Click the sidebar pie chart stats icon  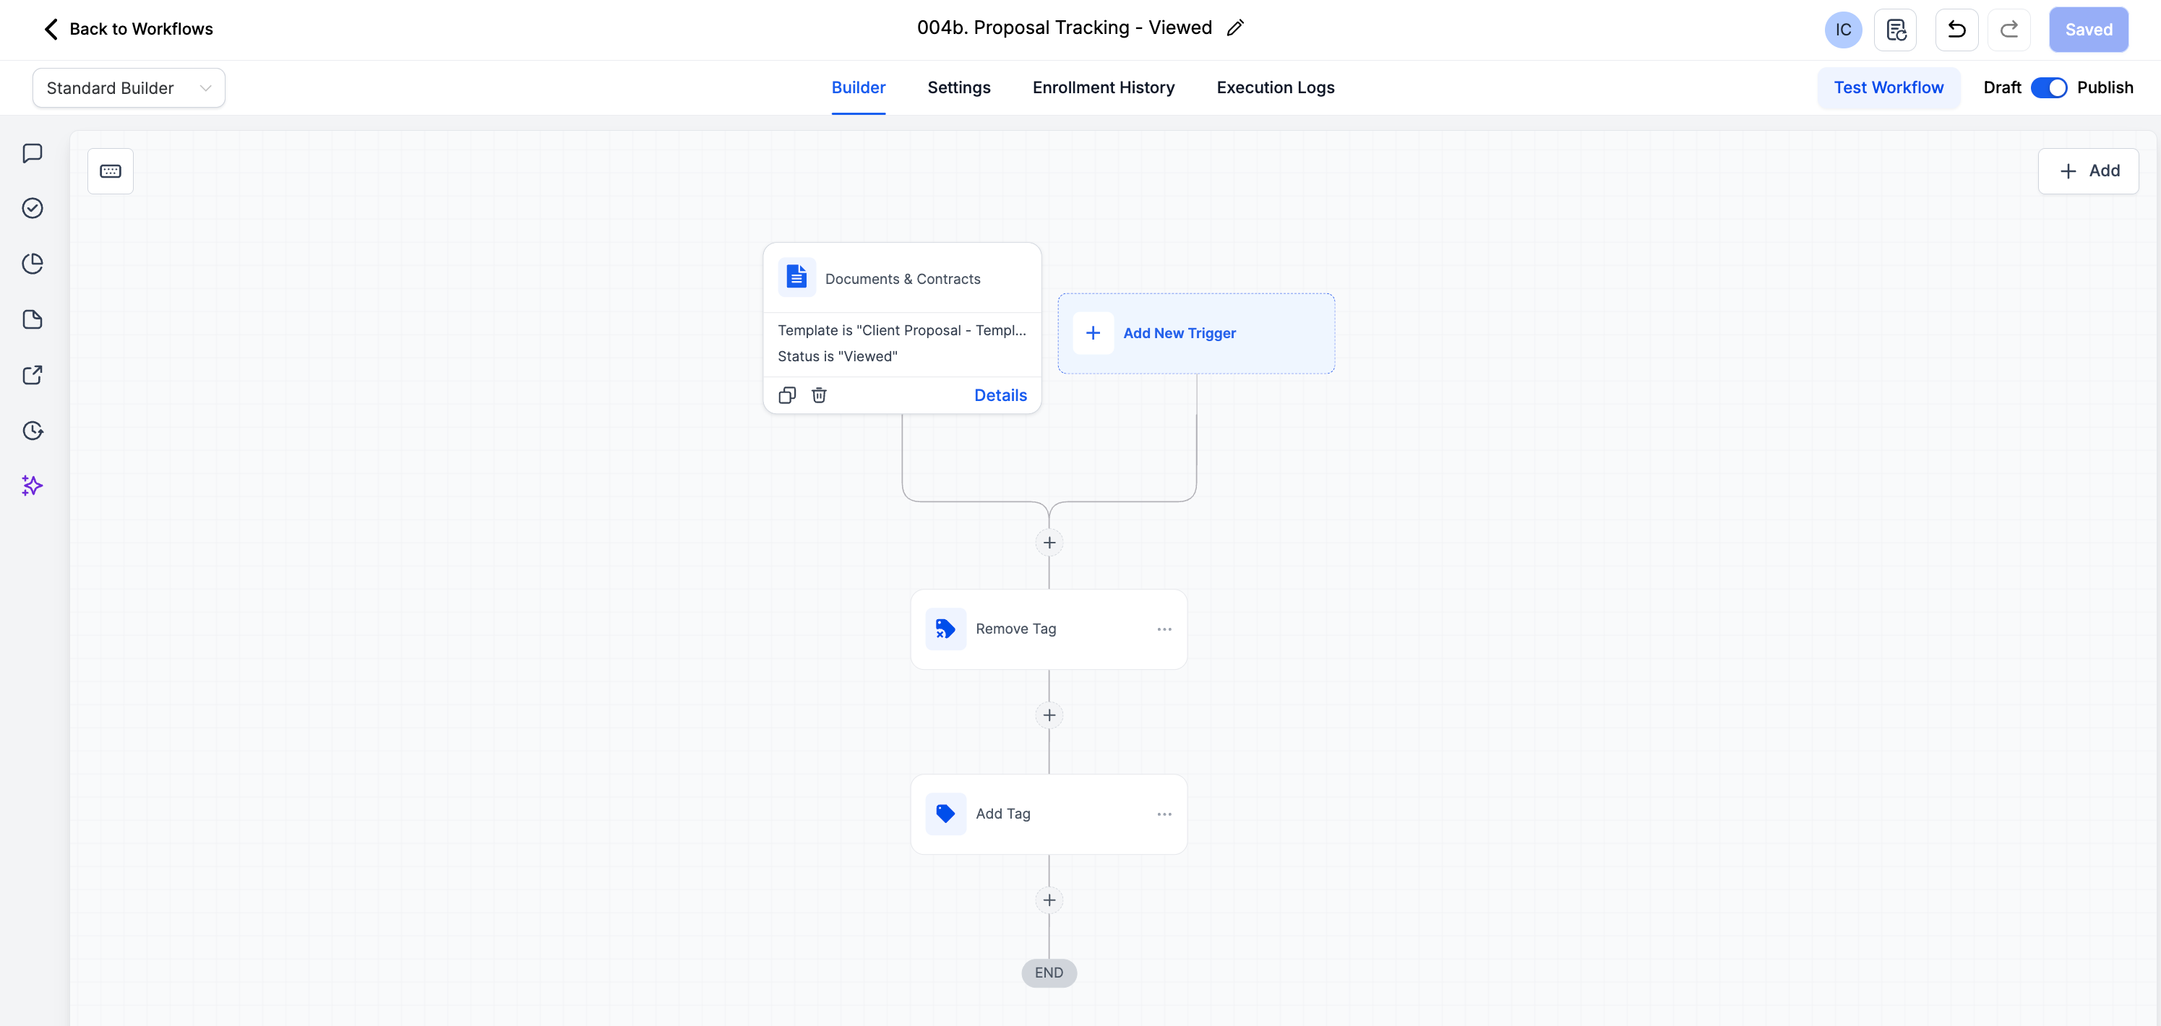click(x=32, y=264)
